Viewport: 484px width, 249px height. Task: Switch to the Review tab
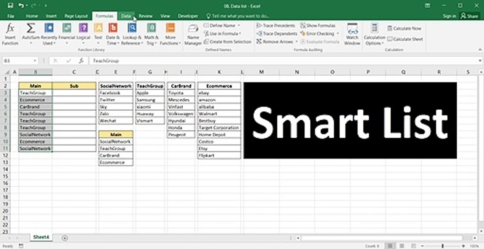click(146, 16)
